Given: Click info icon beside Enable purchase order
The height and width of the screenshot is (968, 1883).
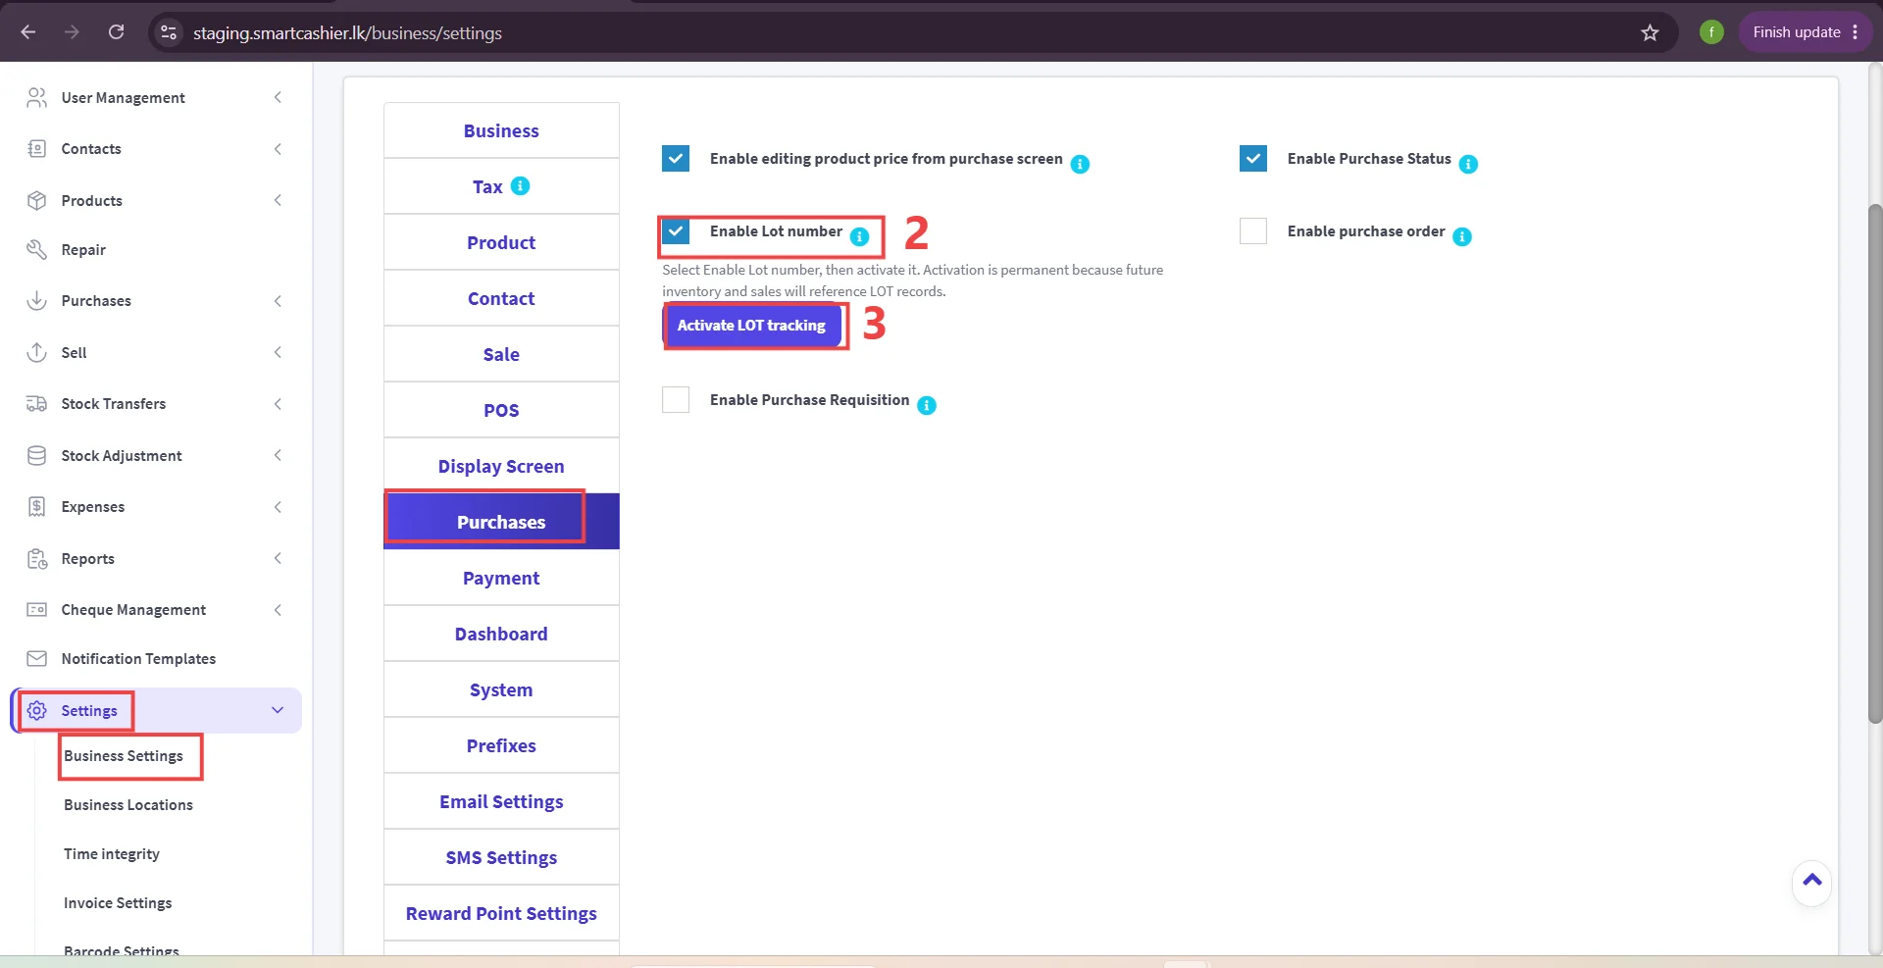Looking at the screenshot, I should pyautogui.click(x=1462, y=236).
